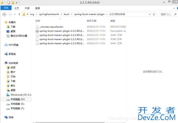Open the 音乐 folder
The height and width of the screenshot is (123, 178).
[x=13, y=85]
